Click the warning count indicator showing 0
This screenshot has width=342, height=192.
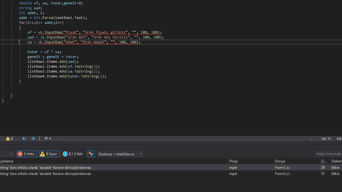(9, 139)
